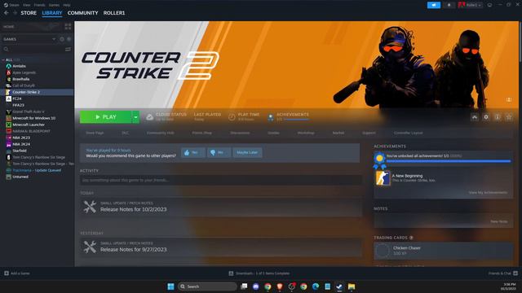Click the Release Notes 9/27/2023 wrench icon
Screen dimensions: 522x293
point(90,247)
